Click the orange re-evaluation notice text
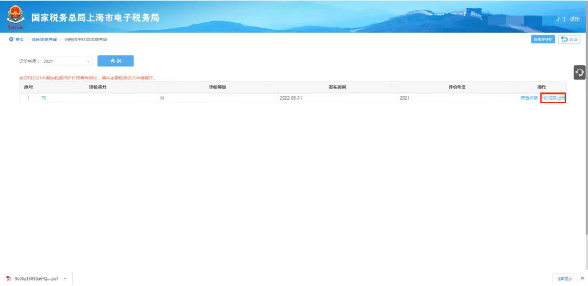The width and height of the screenshot is (588, 286). pos(87,78)
